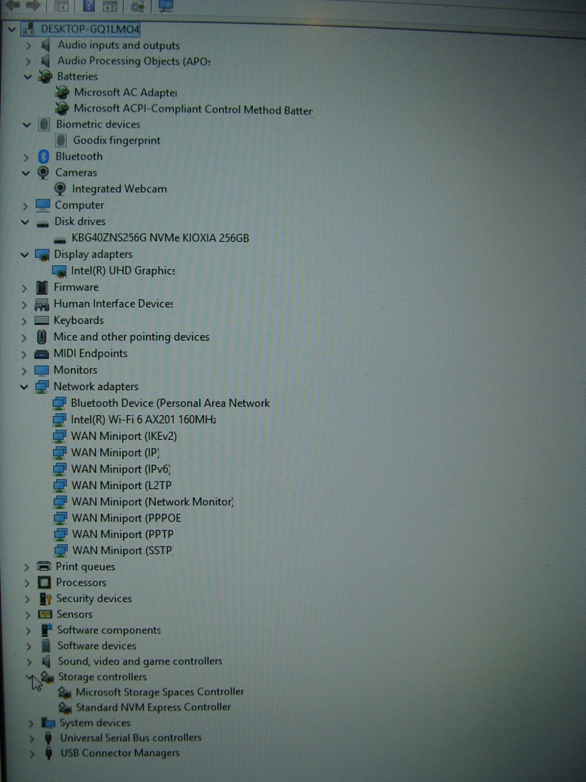The image size is (586, 782).
Task: Click the Sound, video and game controllers icon
Action: pos(46,661)
